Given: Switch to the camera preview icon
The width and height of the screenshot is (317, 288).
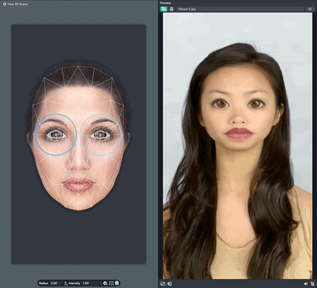Looking at the screenshot, I should pyautogui.click(x=171, y=9).
